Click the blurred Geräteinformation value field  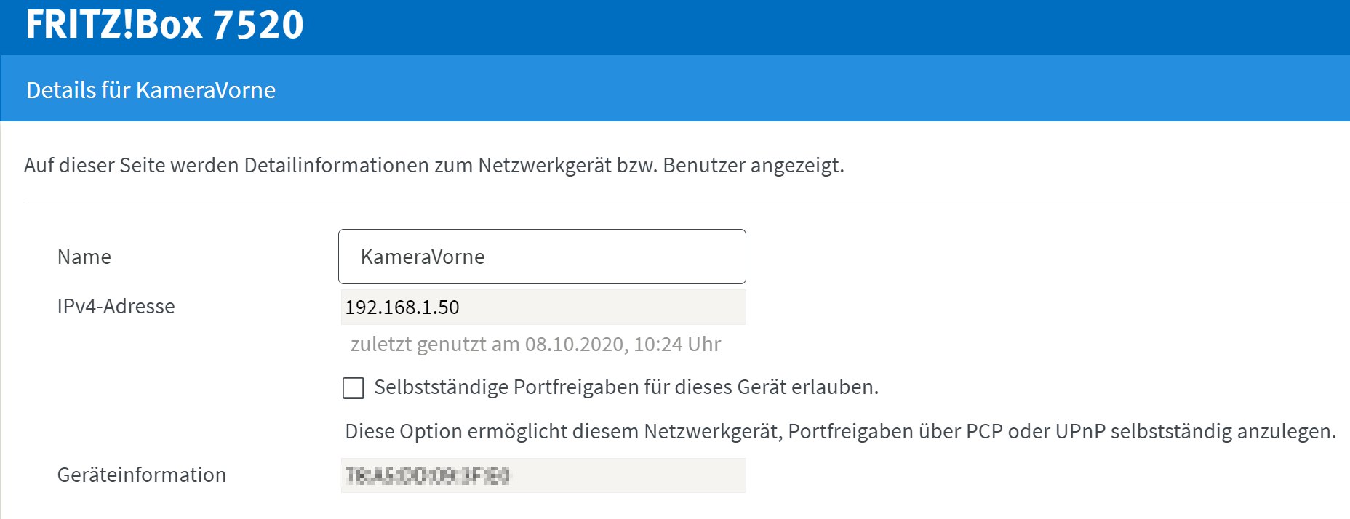[x=543, y=475]
